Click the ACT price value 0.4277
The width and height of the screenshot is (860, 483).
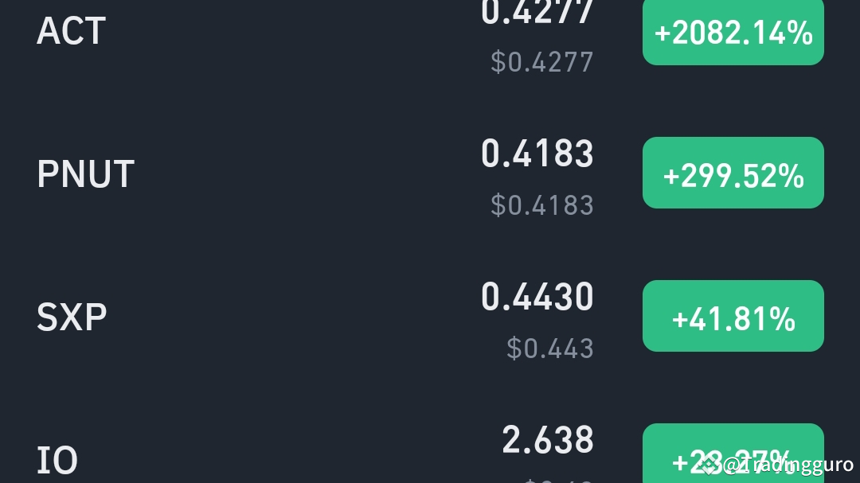(x=537, y=11)
